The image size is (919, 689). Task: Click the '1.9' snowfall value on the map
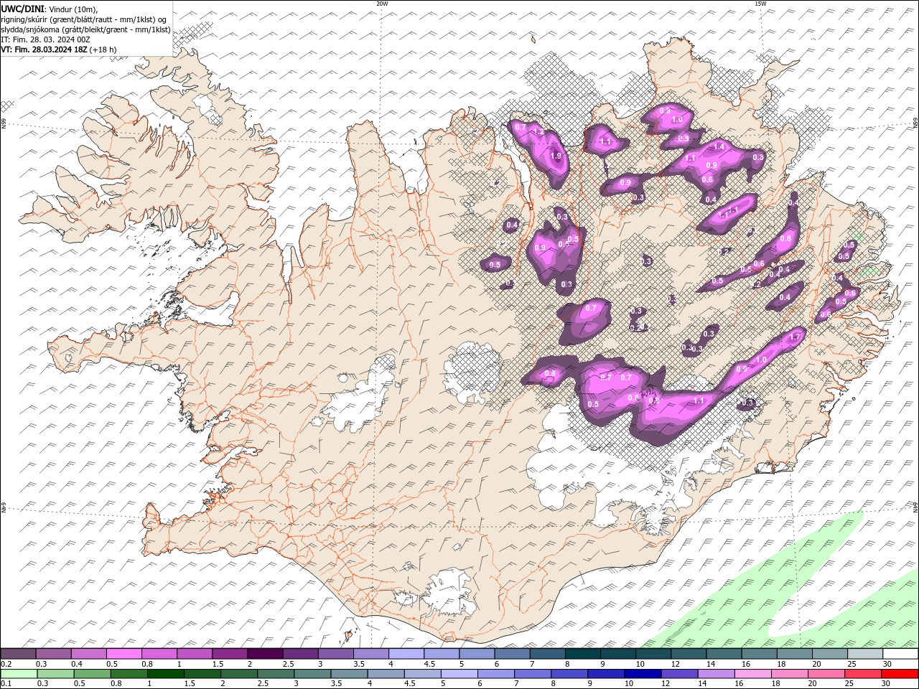tap(555, 156)
